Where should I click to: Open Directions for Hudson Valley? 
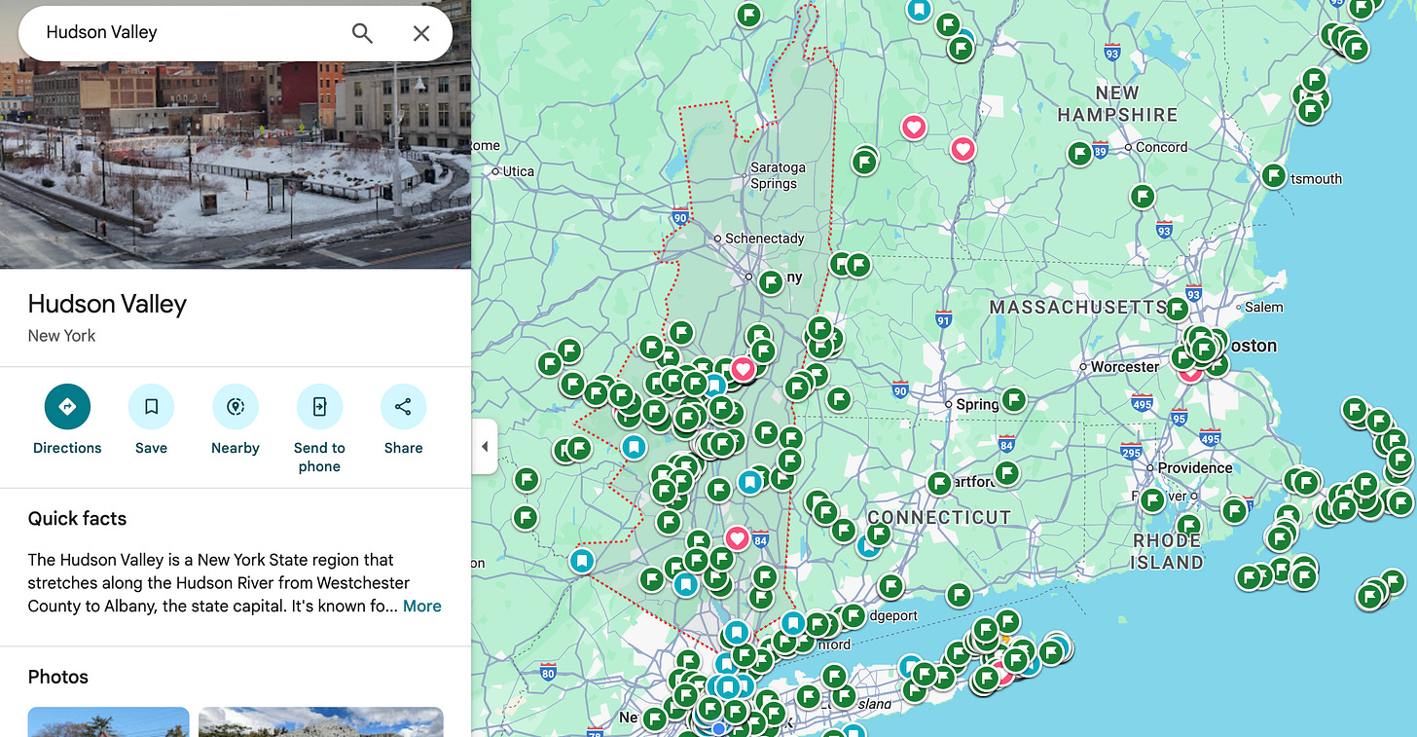coord(67,420)
